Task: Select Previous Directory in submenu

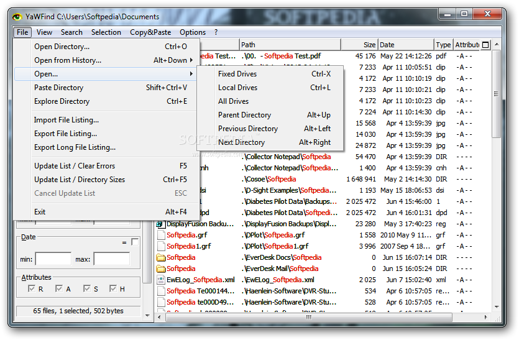Action: point(270,129)
